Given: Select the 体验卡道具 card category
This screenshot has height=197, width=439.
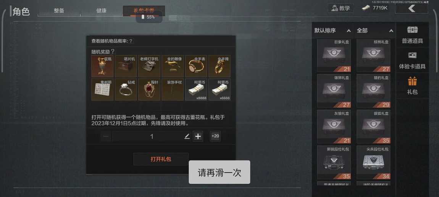Looking at the screenshot, I should (412, 60).
